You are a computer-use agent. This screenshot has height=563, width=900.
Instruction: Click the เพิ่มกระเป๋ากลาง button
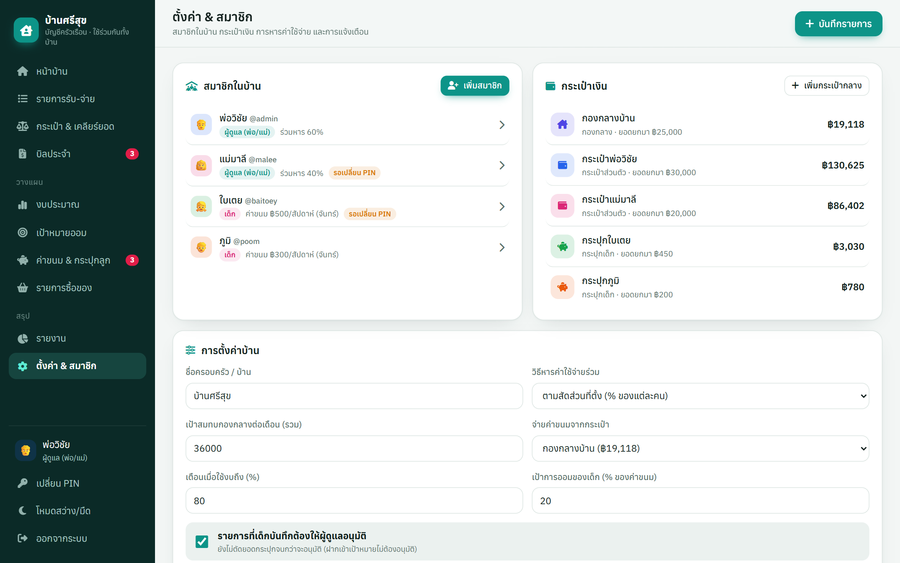(827, 85)
